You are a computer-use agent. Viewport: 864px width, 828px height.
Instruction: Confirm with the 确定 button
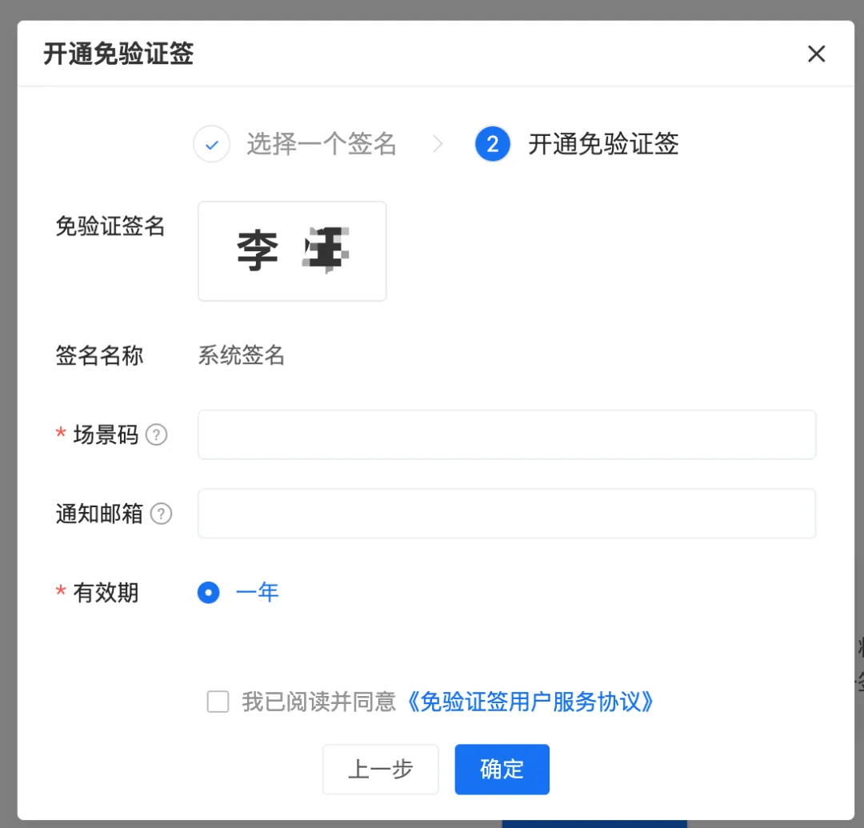click(x=502, y=770)
